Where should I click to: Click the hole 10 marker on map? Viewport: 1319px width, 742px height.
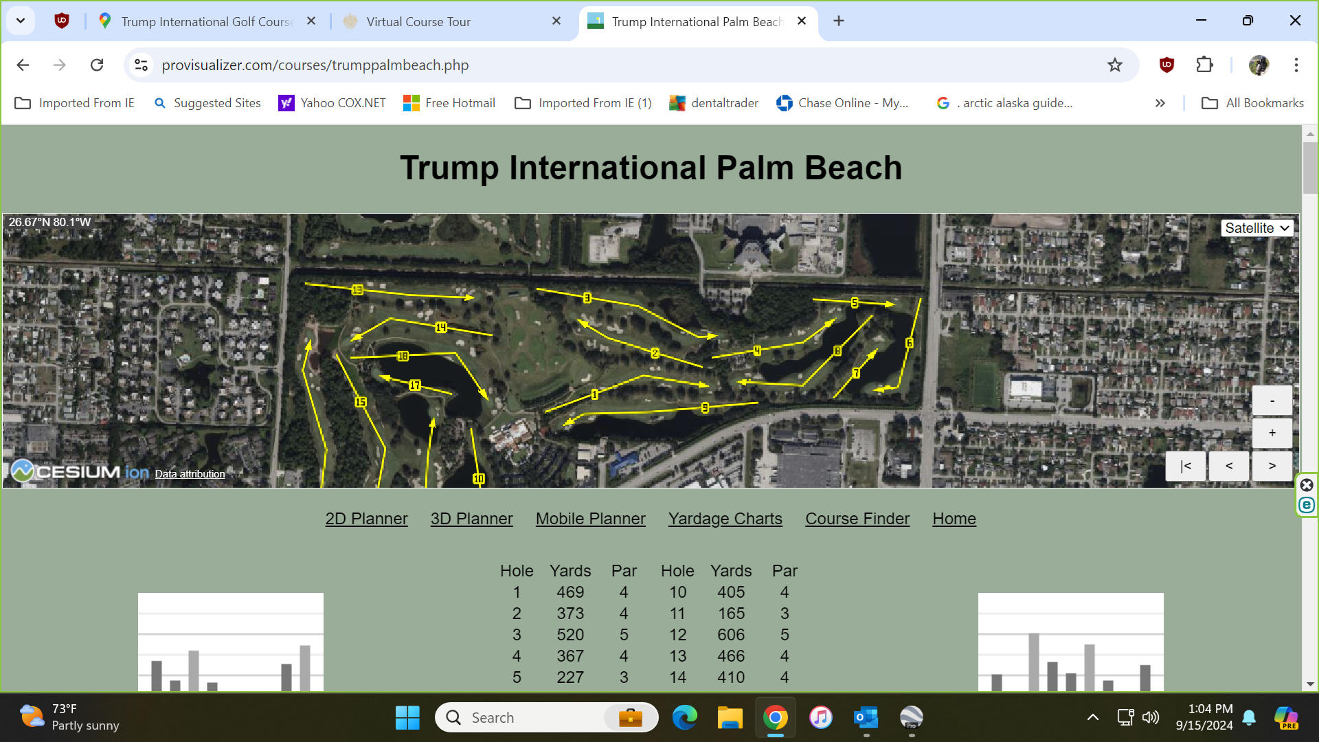click(x=479, y=479)
